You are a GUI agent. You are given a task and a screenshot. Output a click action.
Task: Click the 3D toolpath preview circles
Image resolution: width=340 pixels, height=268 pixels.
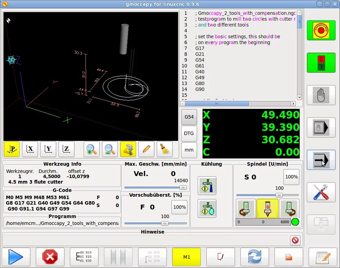tap(125, 88)
